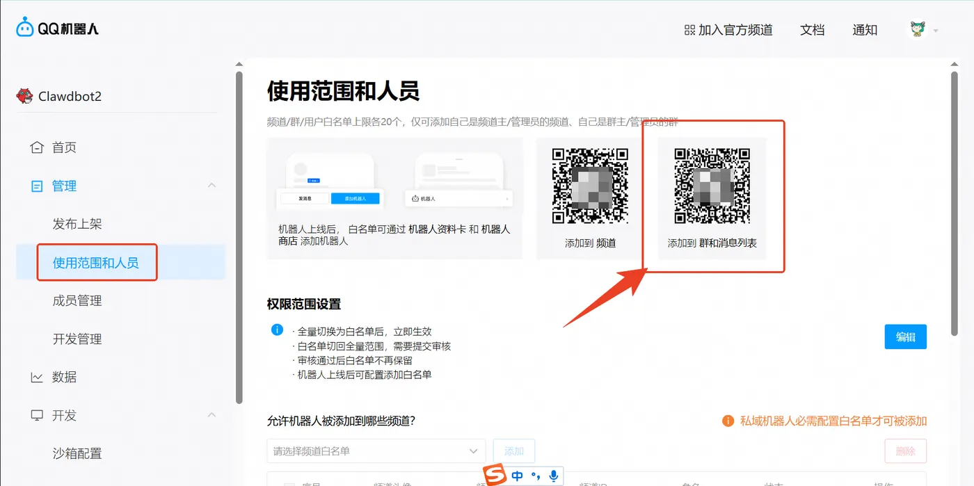Click the QQ机器人 robot logo icon
Viewport: 974px width, 486px height.
[25, 28]
